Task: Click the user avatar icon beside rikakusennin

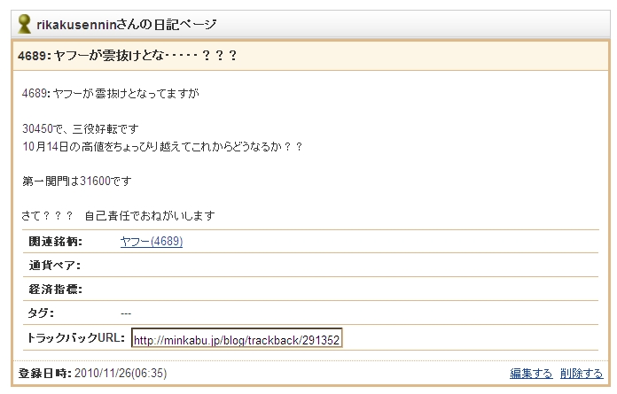Action: (26, 25)
